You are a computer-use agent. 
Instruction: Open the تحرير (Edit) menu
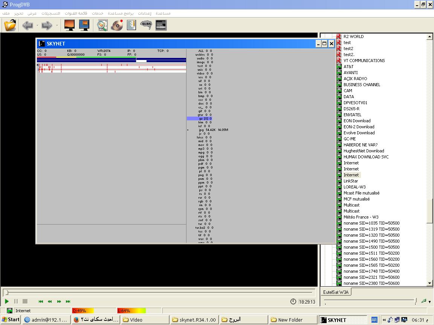pos(18,13)
